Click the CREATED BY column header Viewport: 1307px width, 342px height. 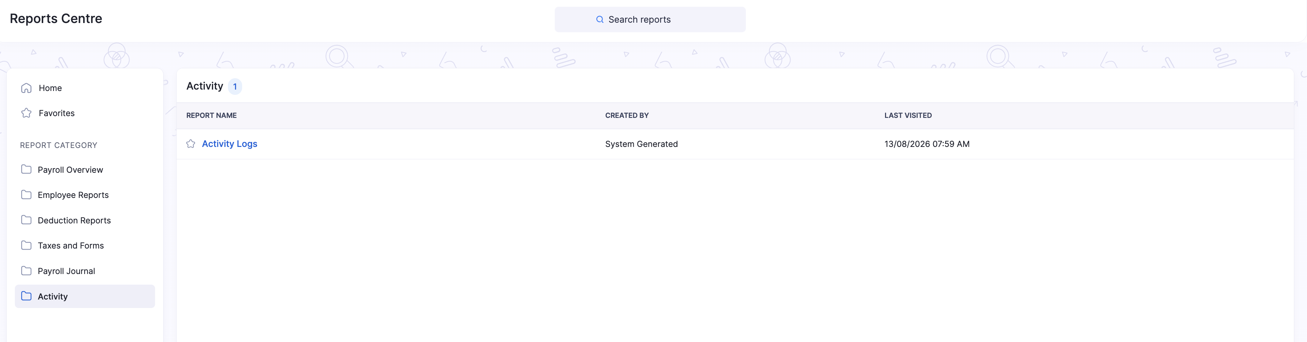(627, 116)
